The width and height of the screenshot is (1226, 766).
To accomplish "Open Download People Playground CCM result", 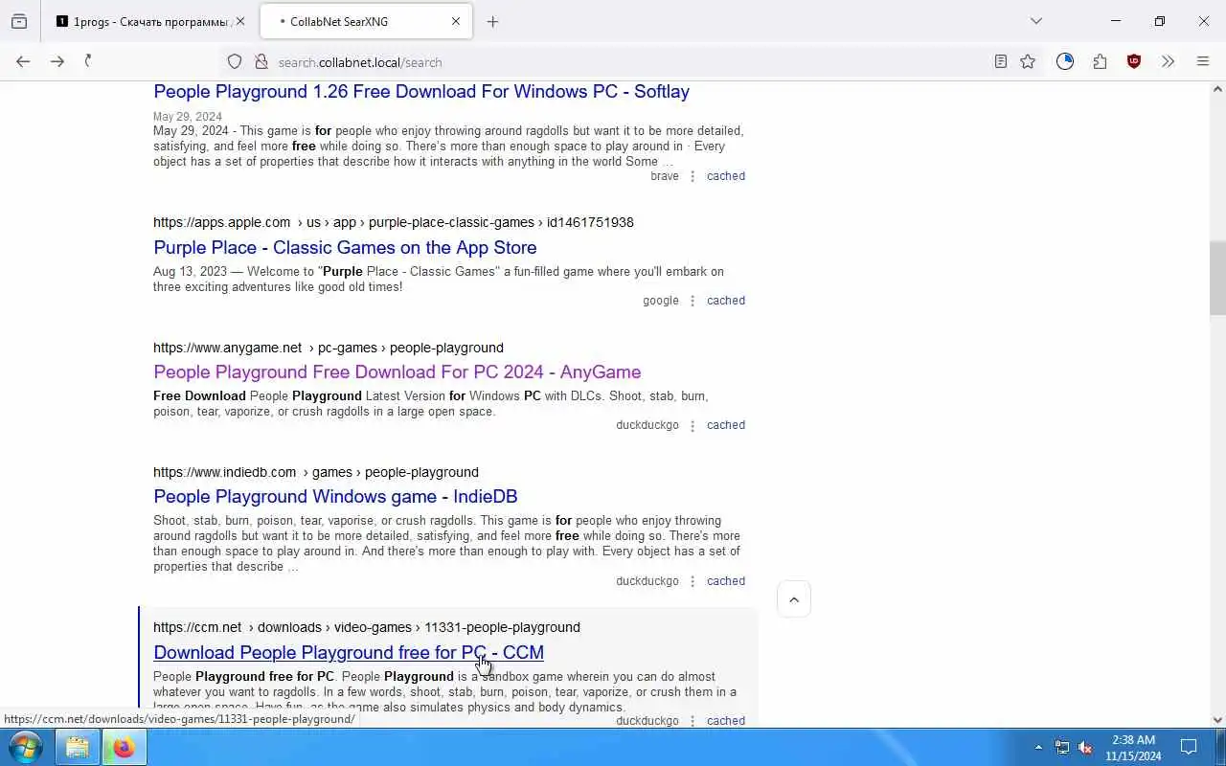I will coord(349,652).
